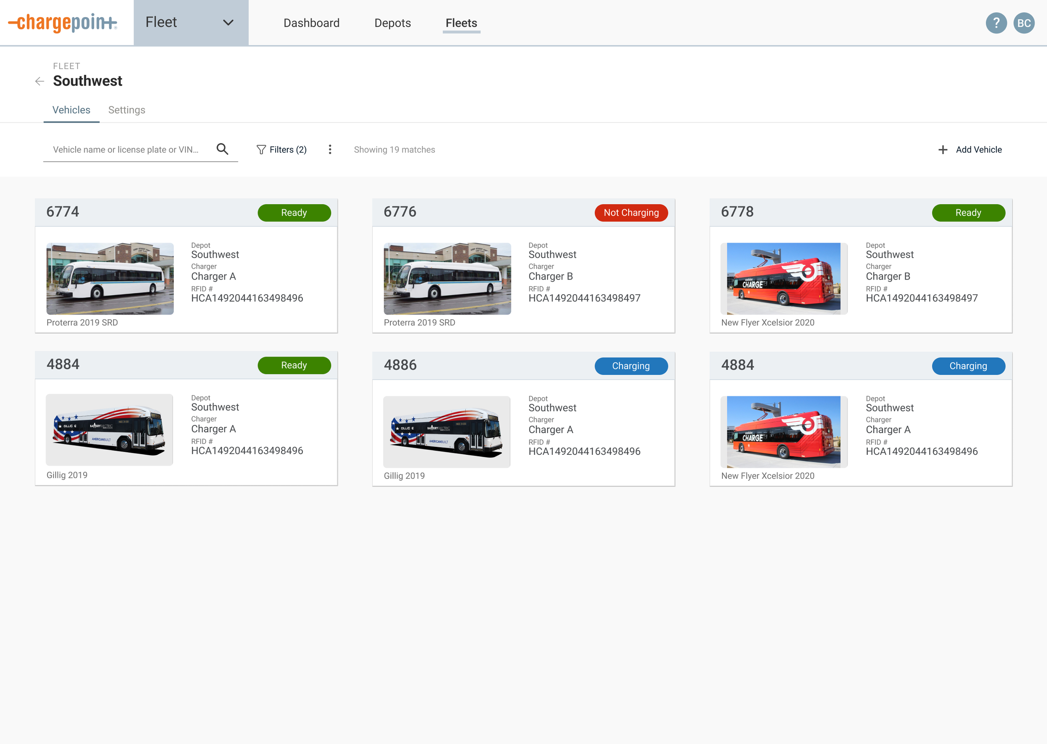Click the ChargePoint logo
Viewport: 1047px width, 744px height.
pos(63,23)
